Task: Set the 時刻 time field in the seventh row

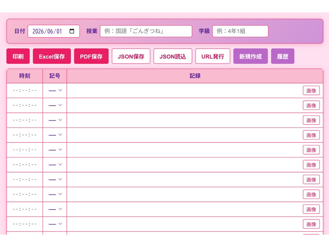Action: (25, 179)
